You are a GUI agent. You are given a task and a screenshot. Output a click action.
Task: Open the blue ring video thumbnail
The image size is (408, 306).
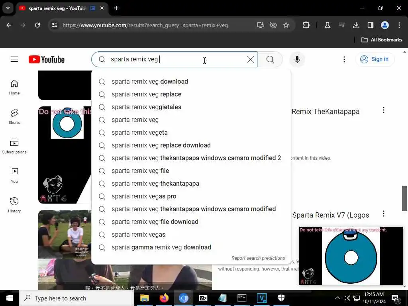[x=65, y=155]
